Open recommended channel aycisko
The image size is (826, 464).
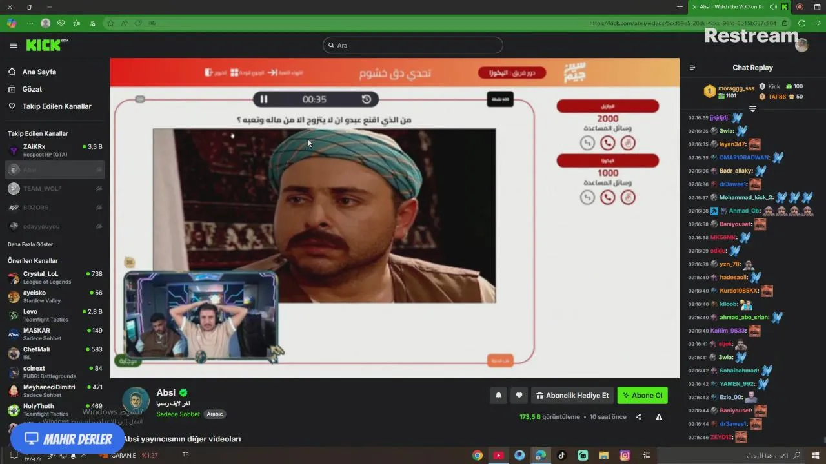click(x=55, y=296)
